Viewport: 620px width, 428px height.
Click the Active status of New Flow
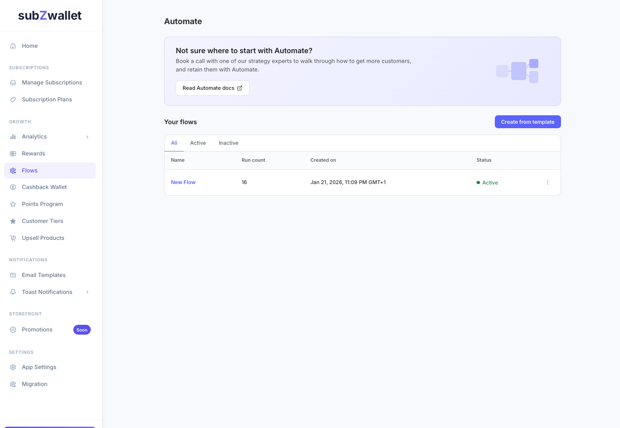(x=487, y=183)
